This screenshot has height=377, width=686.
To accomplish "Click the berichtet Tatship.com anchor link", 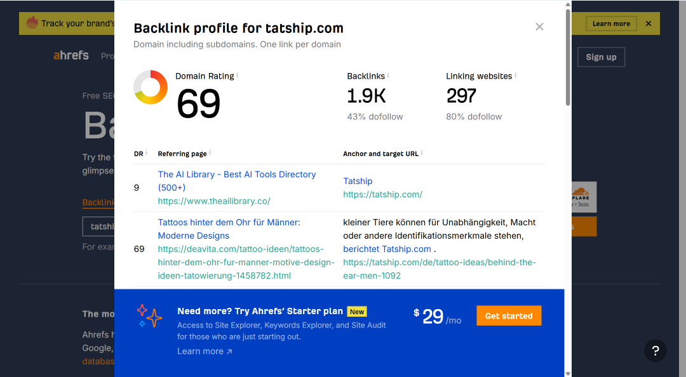I will (387, 249).
